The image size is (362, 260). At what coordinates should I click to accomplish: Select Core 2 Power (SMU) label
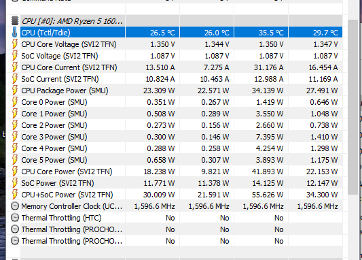[x=54, y=125]
